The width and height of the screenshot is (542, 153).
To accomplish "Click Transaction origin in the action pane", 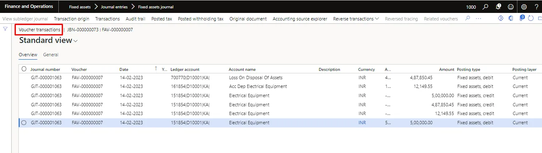I will pyautogui.click(x=71, y=19).
